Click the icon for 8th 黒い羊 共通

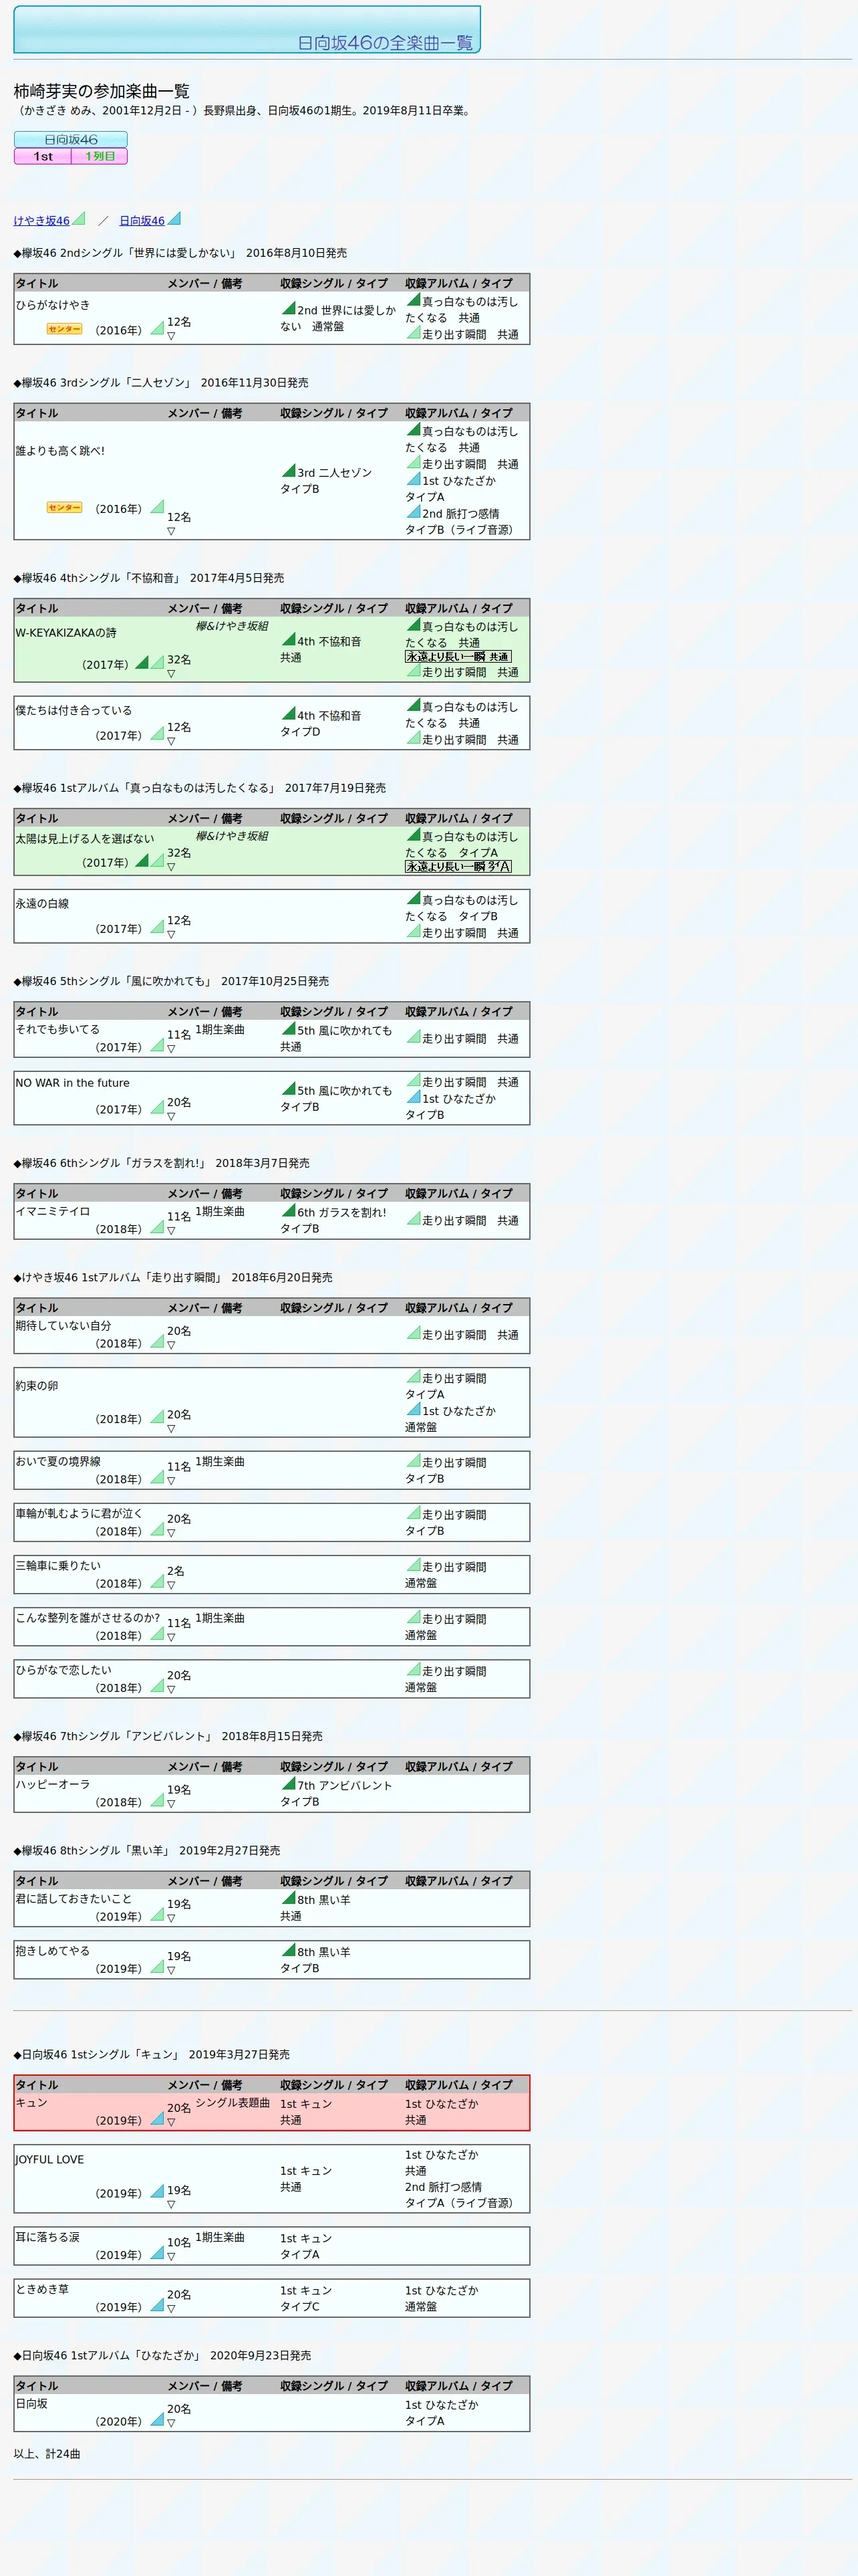tap(289, 1897)
